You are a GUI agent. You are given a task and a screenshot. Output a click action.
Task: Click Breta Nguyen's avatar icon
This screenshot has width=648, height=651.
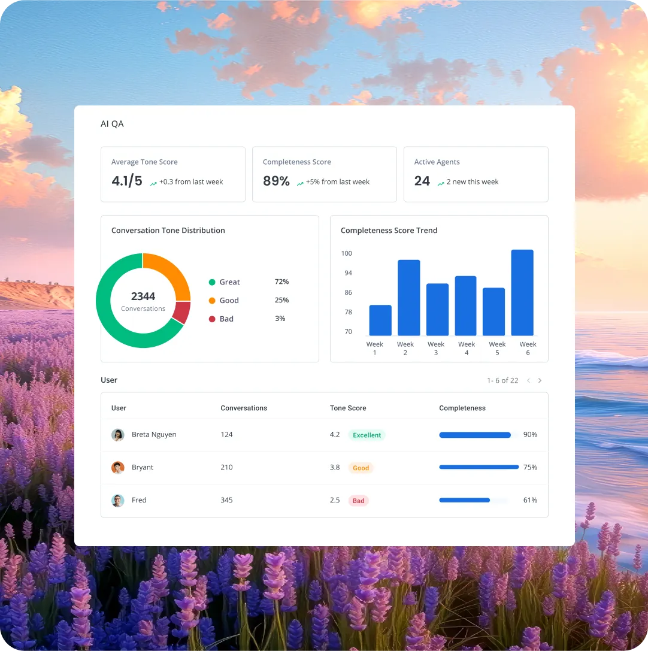point(118,435)
